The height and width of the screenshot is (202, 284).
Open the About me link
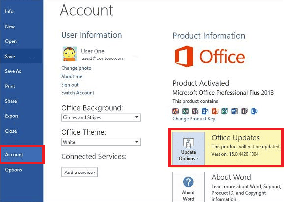tap(72, 76)
